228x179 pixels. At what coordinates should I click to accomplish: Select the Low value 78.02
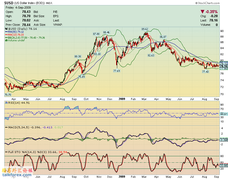tap(26, 20)
